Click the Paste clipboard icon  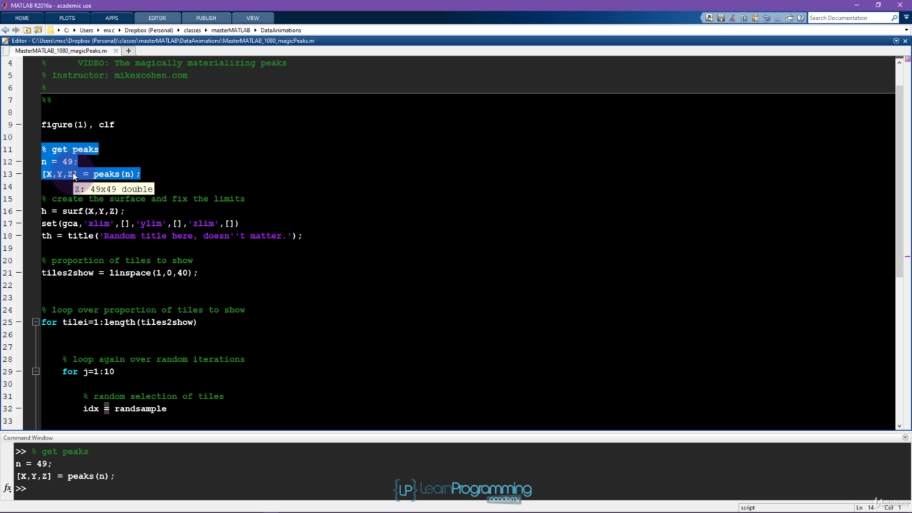755,18
